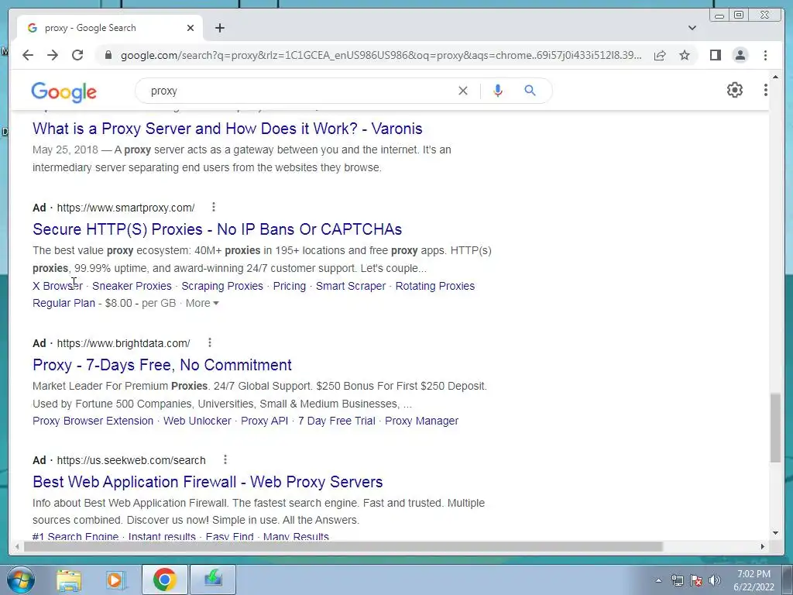Open the Chrome profile avatar
This screenshot has width=793, height=595.
(740, 55)
